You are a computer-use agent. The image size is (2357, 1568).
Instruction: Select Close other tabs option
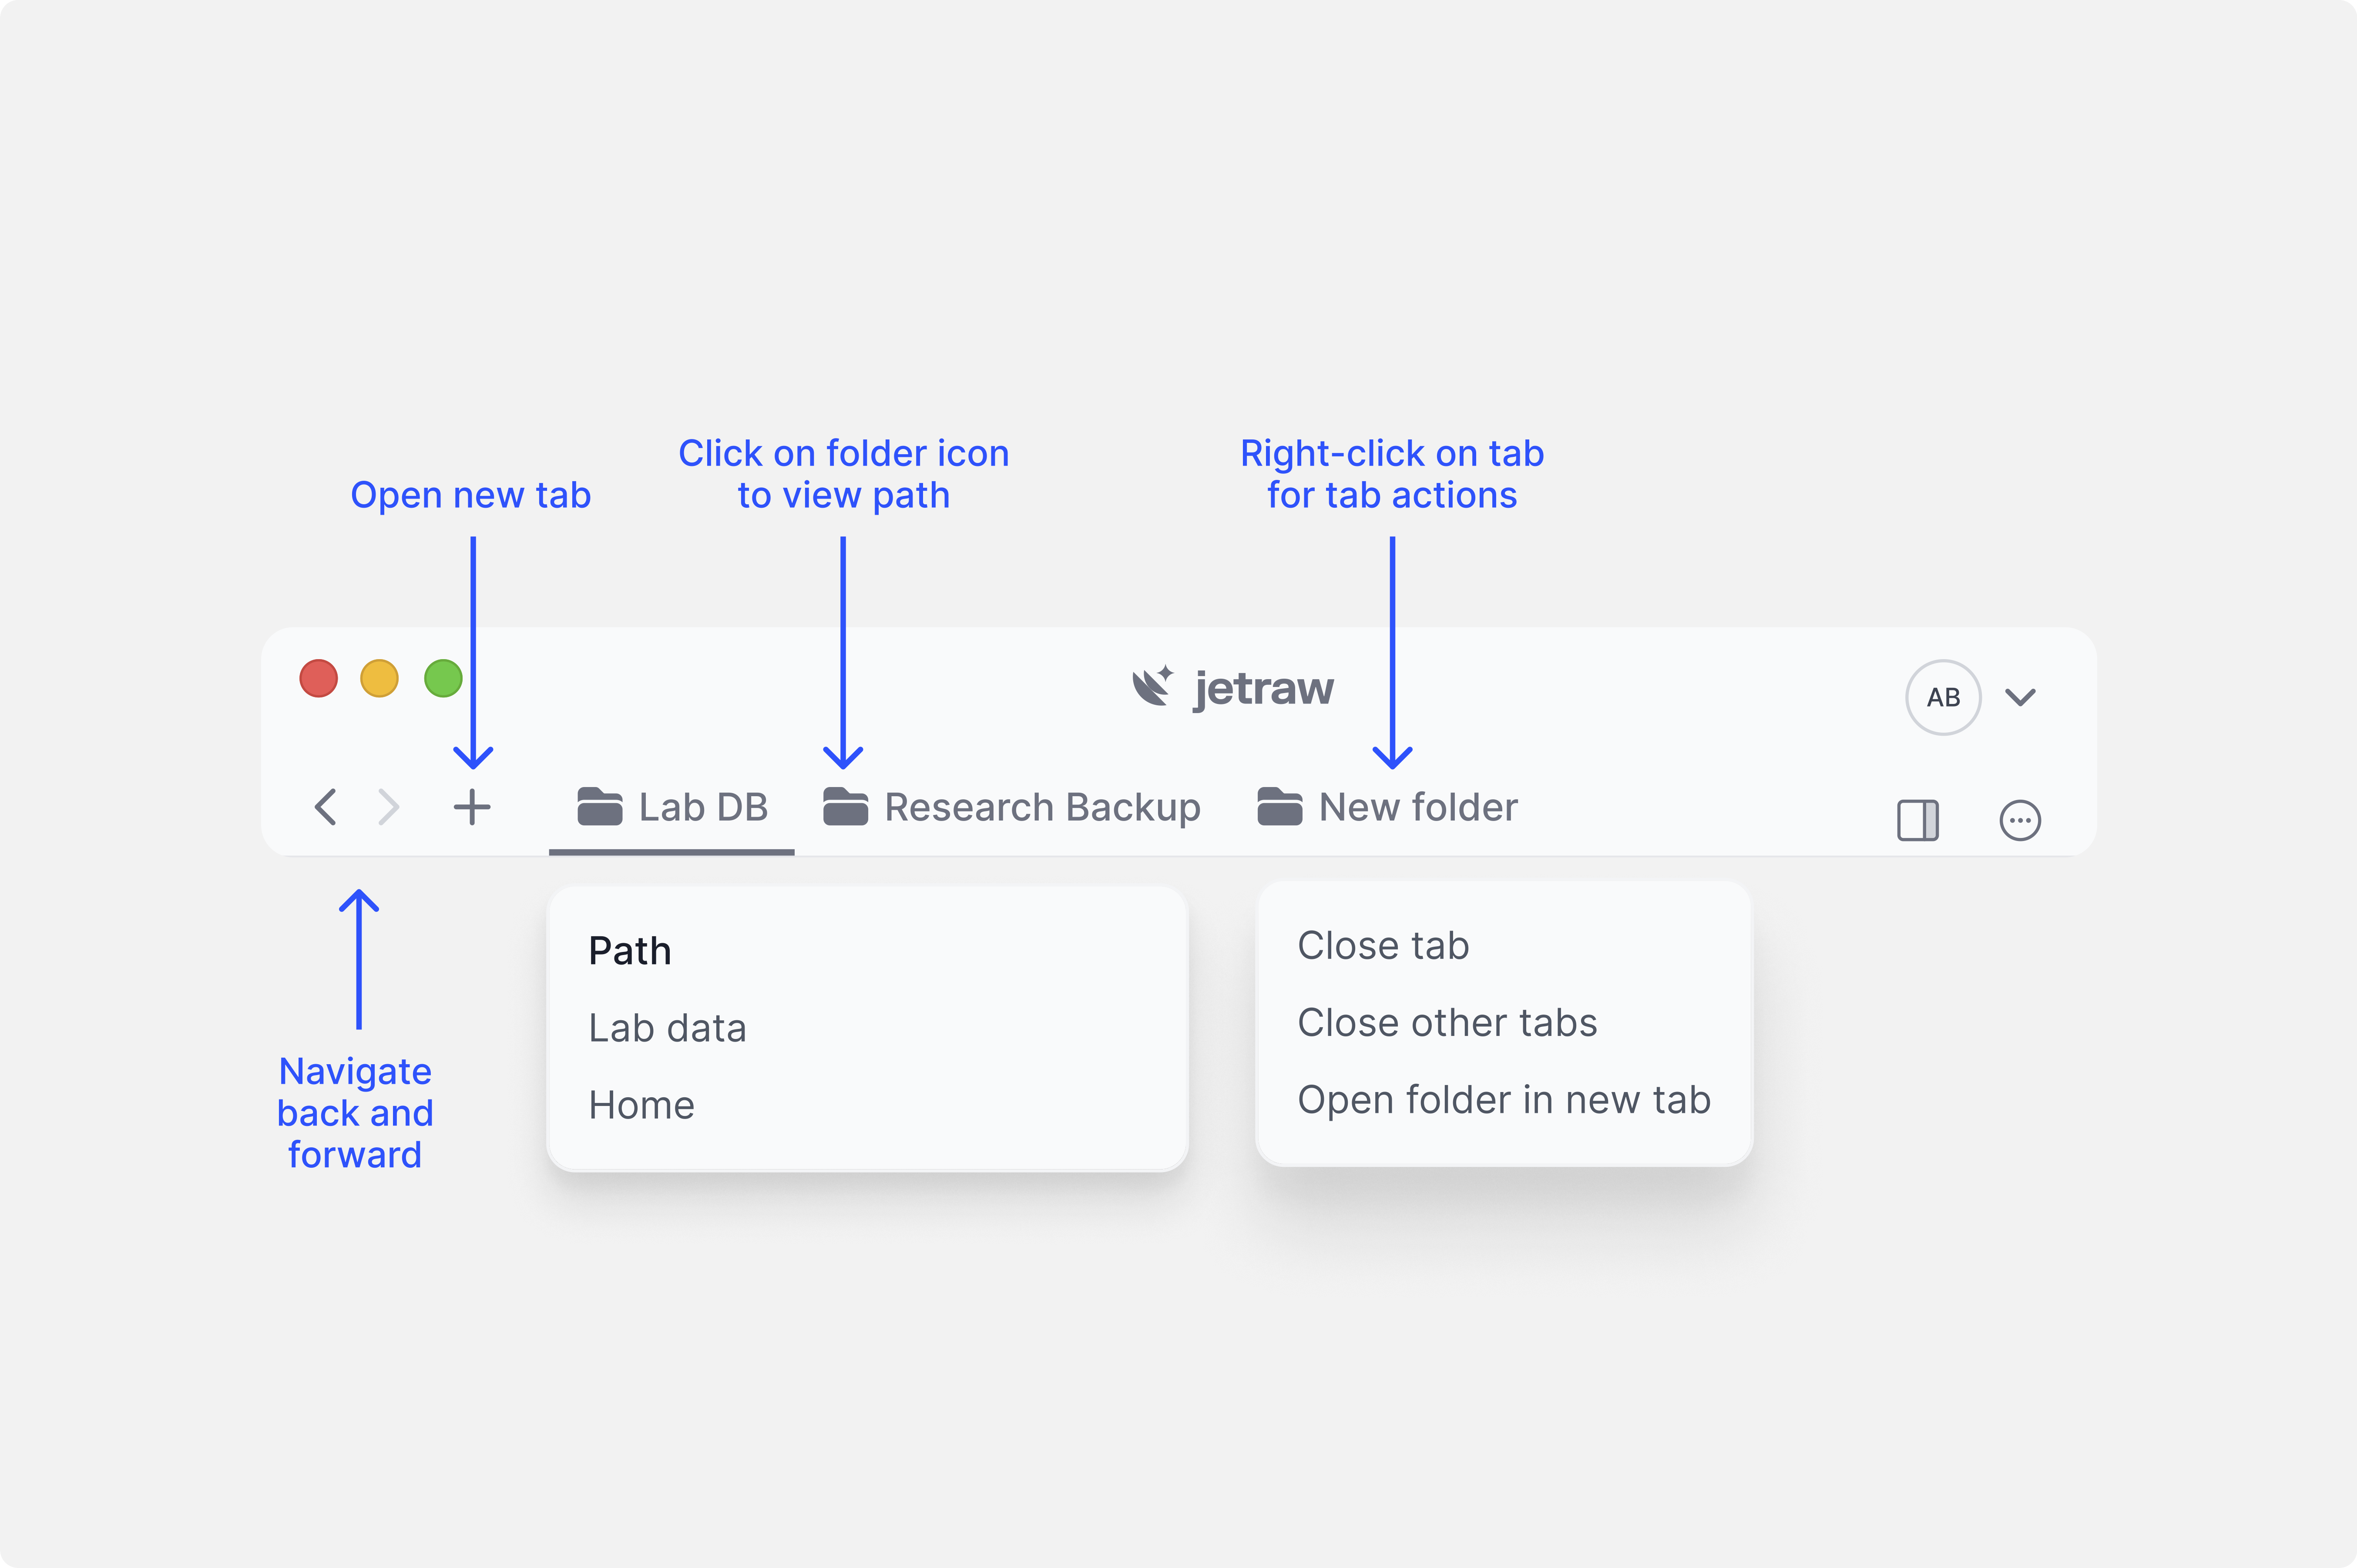click(x=1446, y=1022)
